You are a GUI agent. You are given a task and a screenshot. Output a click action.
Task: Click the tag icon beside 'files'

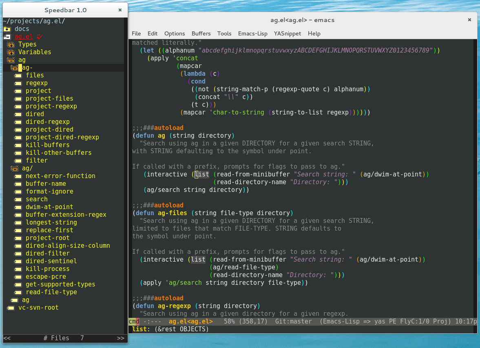(x=18, y=75)
